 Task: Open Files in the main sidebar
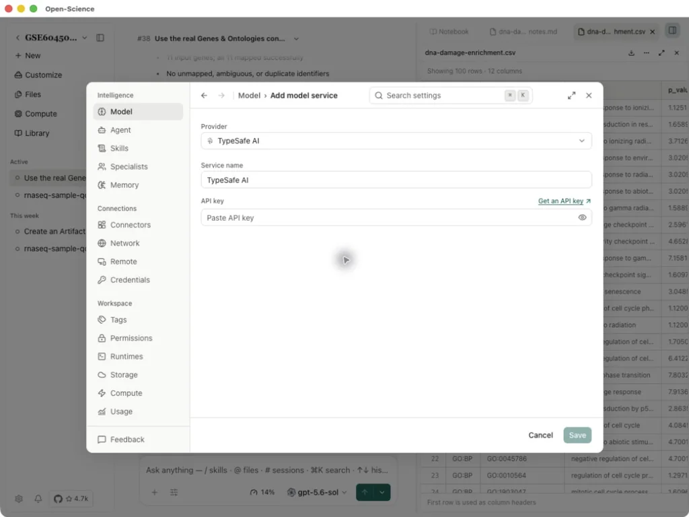pos(28,94)
